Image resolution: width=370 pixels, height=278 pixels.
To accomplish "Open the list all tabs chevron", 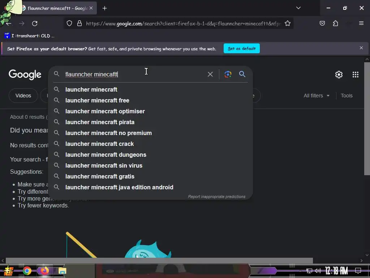I will (298, 8).
